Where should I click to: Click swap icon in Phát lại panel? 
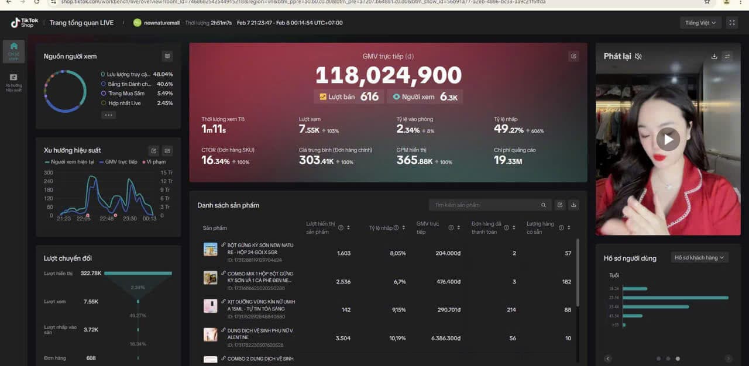pyautogui.click(x=727, y=56)
